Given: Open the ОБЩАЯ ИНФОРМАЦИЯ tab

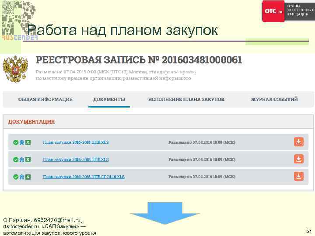Looking at the screenshot, I should click(45, 99).
